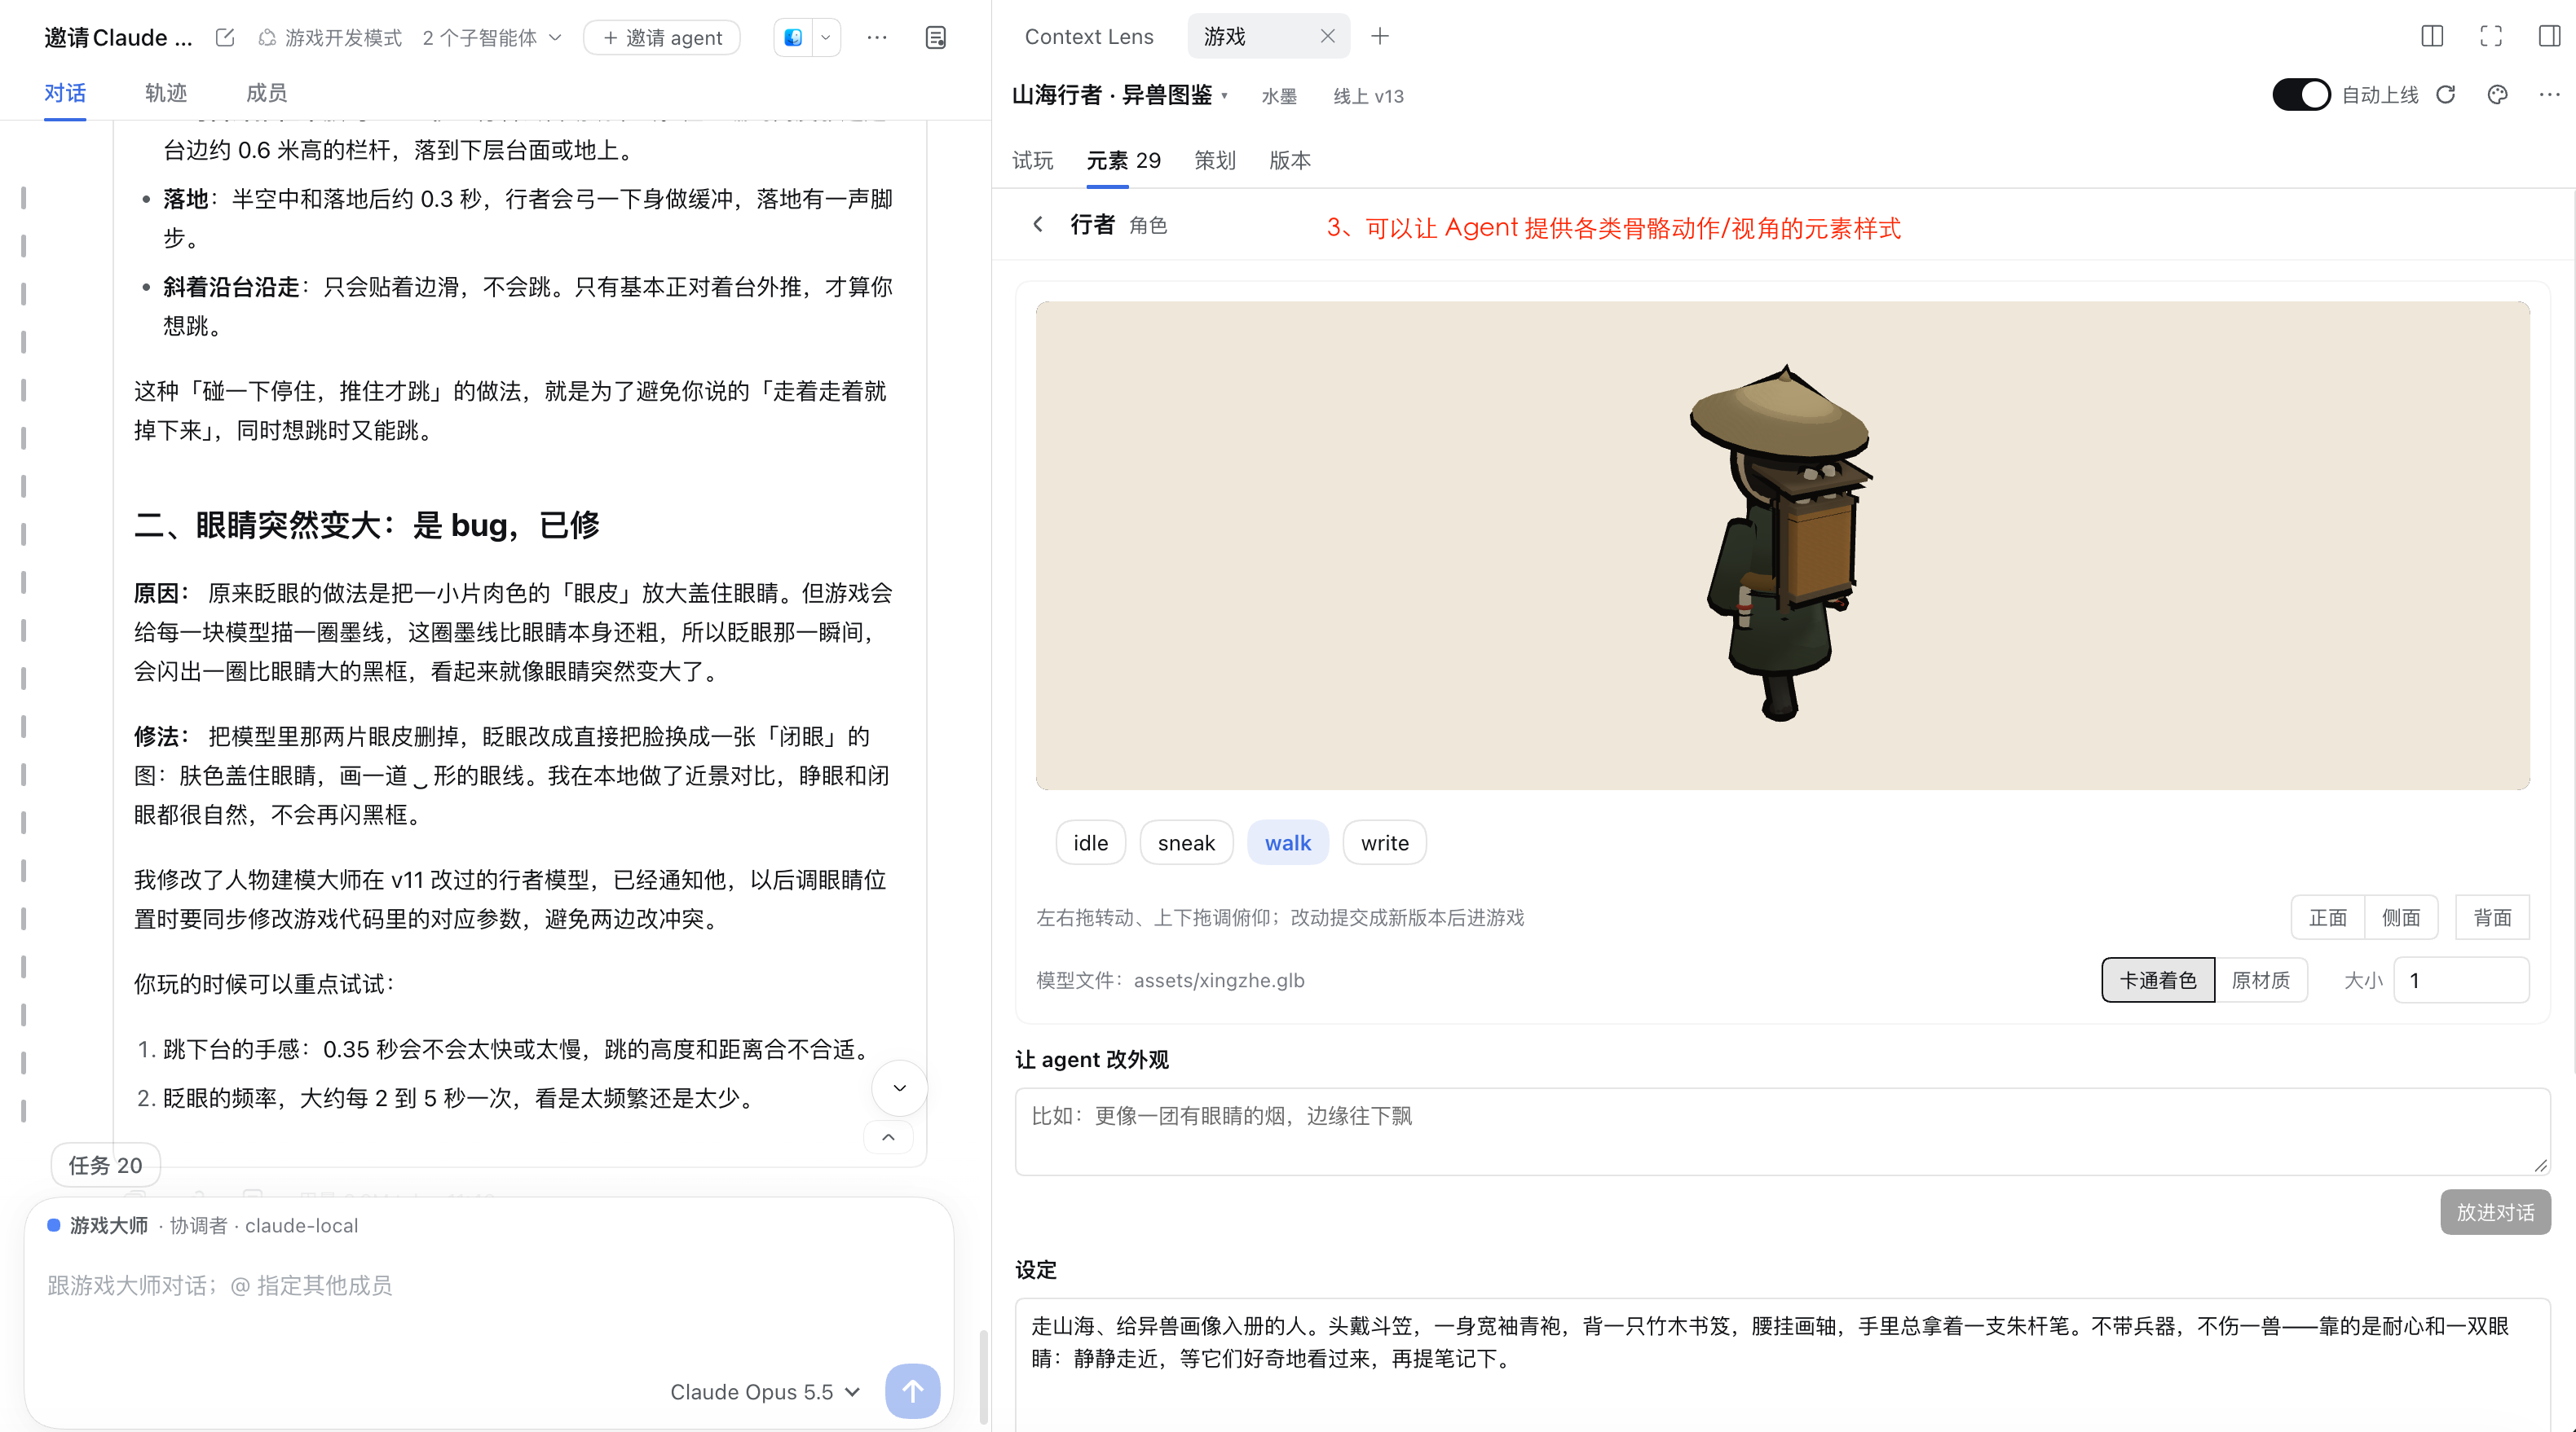Open the 策划 tab
The image size is (2576, 1432).
coord(1214,160)
